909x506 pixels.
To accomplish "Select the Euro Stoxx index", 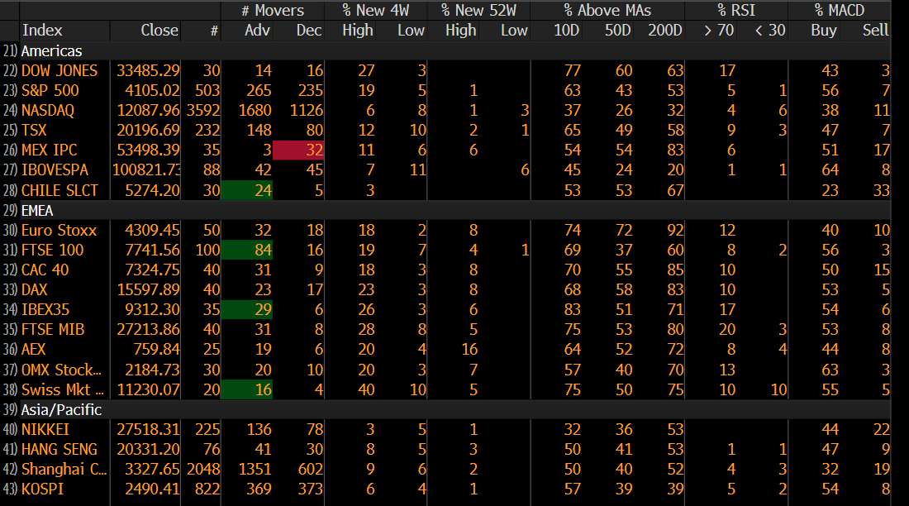I will click(x=59, y=231).
